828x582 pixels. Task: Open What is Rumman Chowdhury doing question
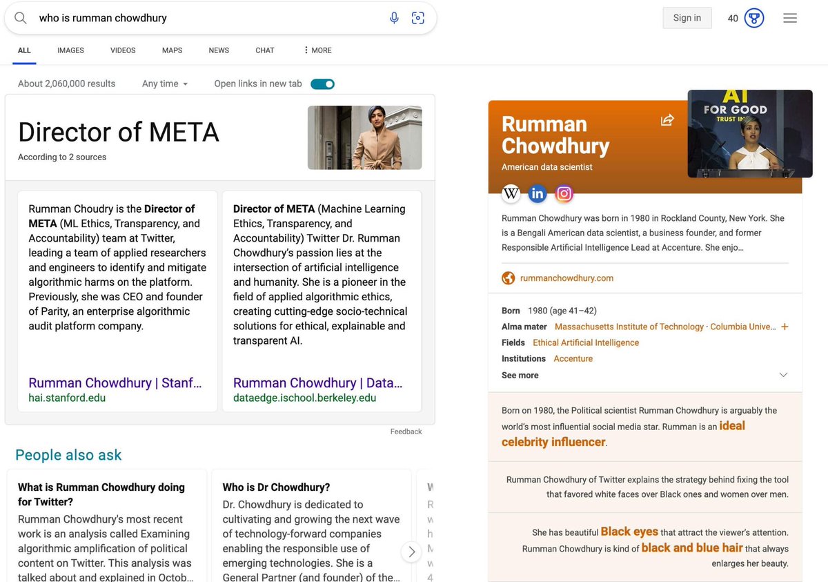pos(101,494)
